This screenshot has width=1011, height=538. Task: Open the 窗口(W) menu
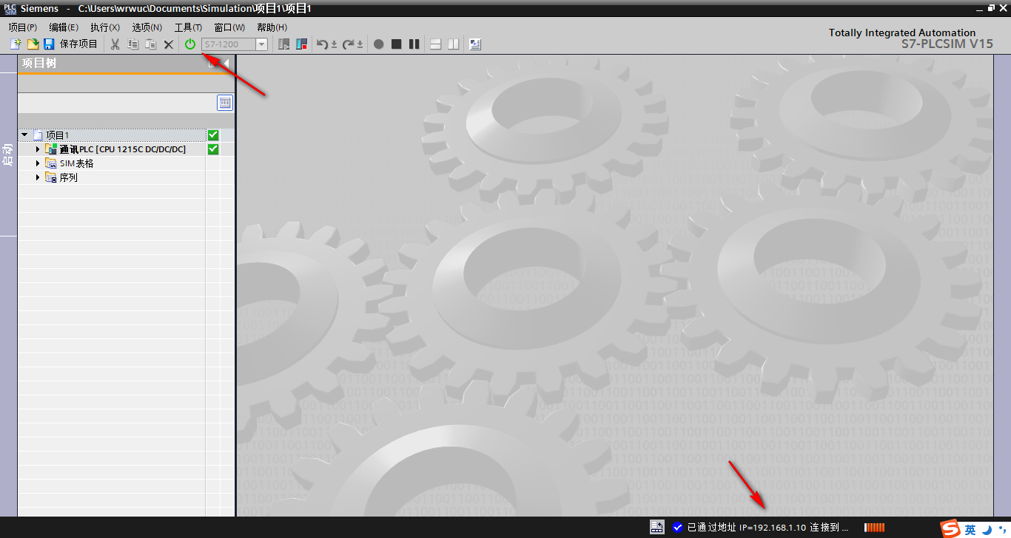[x=229, y=27]
